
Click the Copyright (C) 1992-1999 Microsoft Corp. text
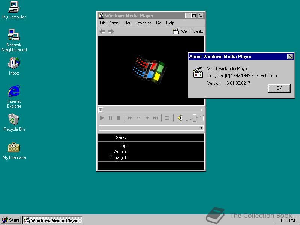click(x=242, y=76)
